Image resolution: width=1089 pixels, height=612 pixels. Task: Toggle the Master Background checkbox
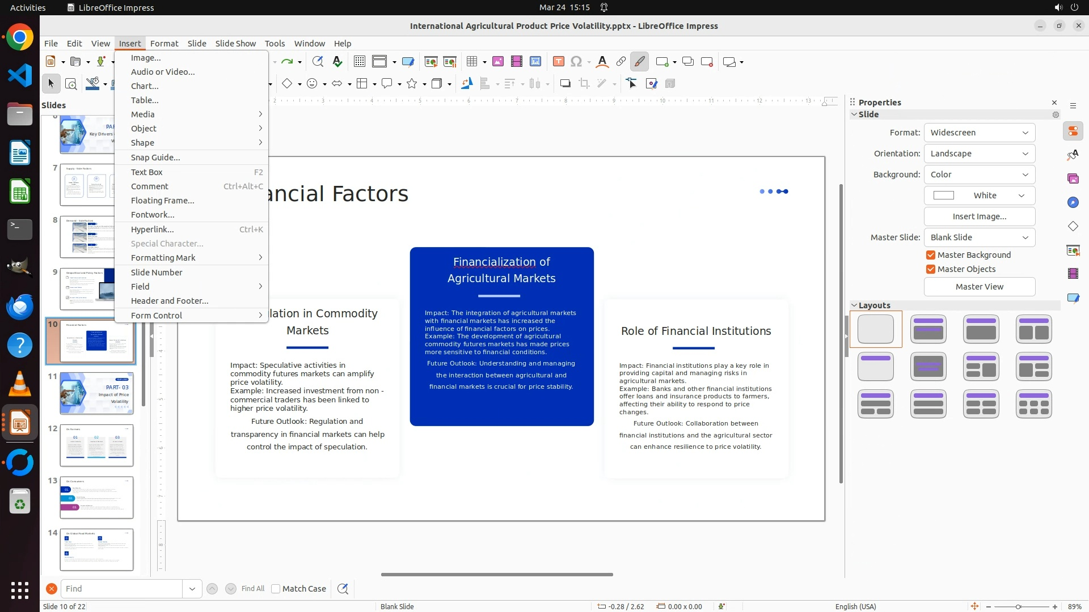click(x=931, y=255)
